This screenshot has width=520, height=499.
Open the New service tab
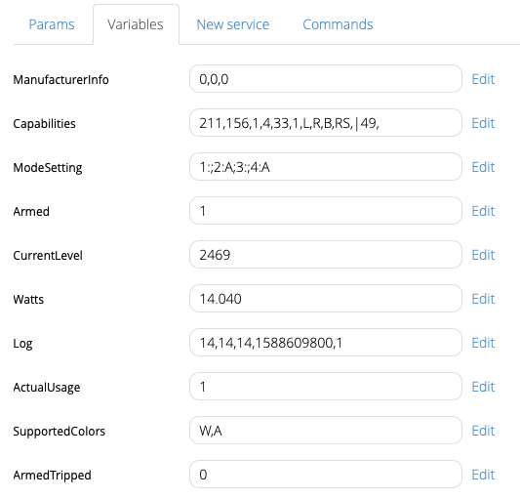click(233, 24)
